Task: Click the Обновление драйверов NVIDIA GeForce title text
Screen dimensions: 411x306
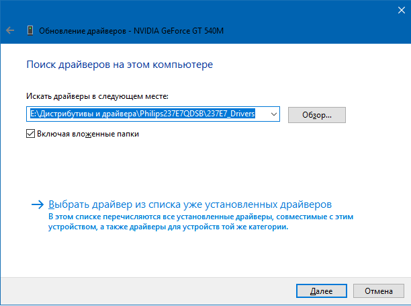Action: pyautogui.click(x=131, y=31)
